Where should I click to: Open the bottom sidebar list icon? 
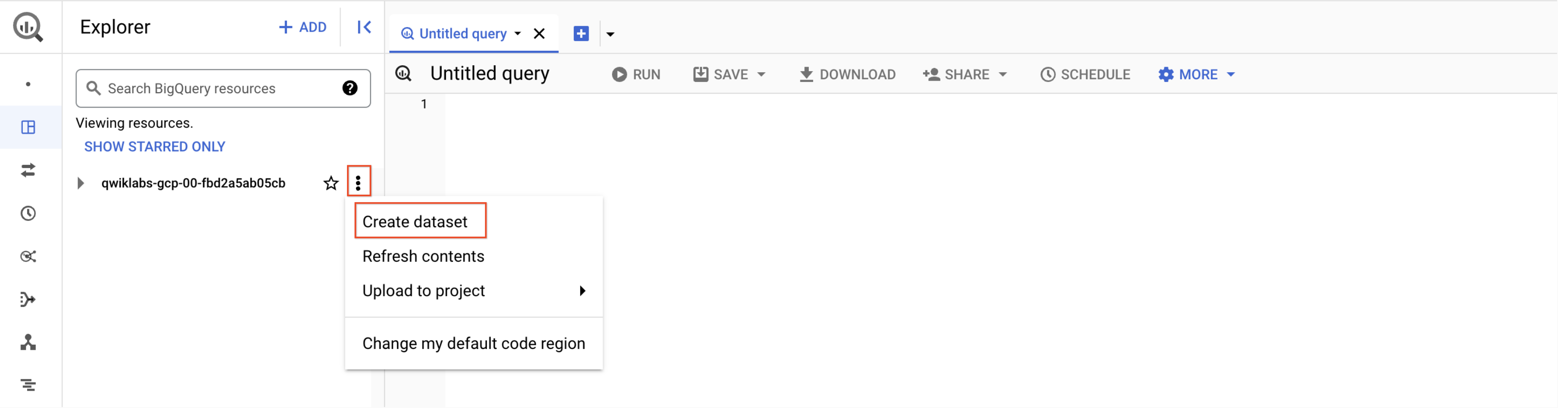pyautogui.click(x=28, y=385)
